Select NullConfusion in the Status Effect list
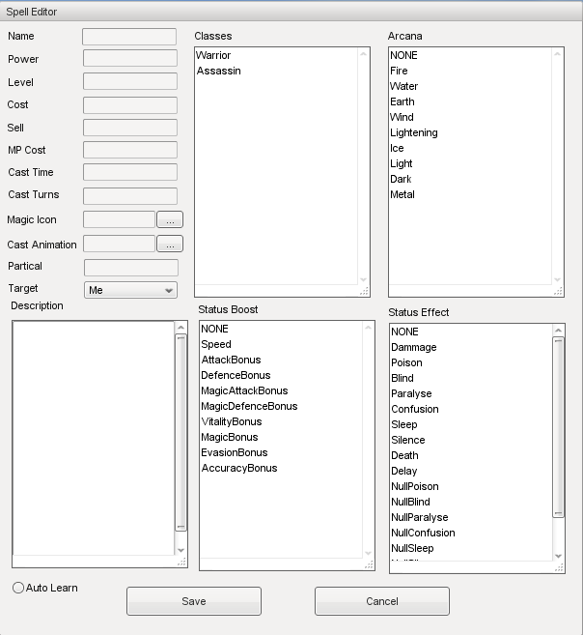The height and width of the screenshot is (635, 583). [471, 533]
